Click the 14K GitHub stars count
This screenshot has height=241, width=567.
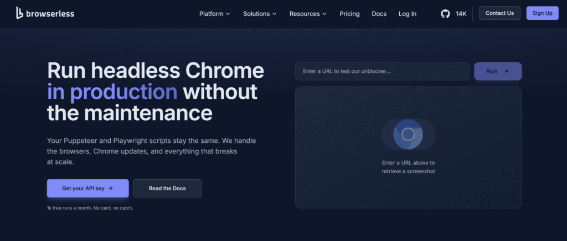tap(461, 14)
